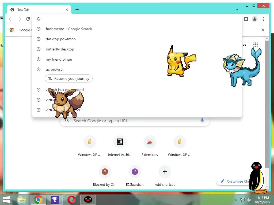Screen dimensions: 274x205
Task: Open the Internet Archive shortcut
Action: (x=120, y=146)
